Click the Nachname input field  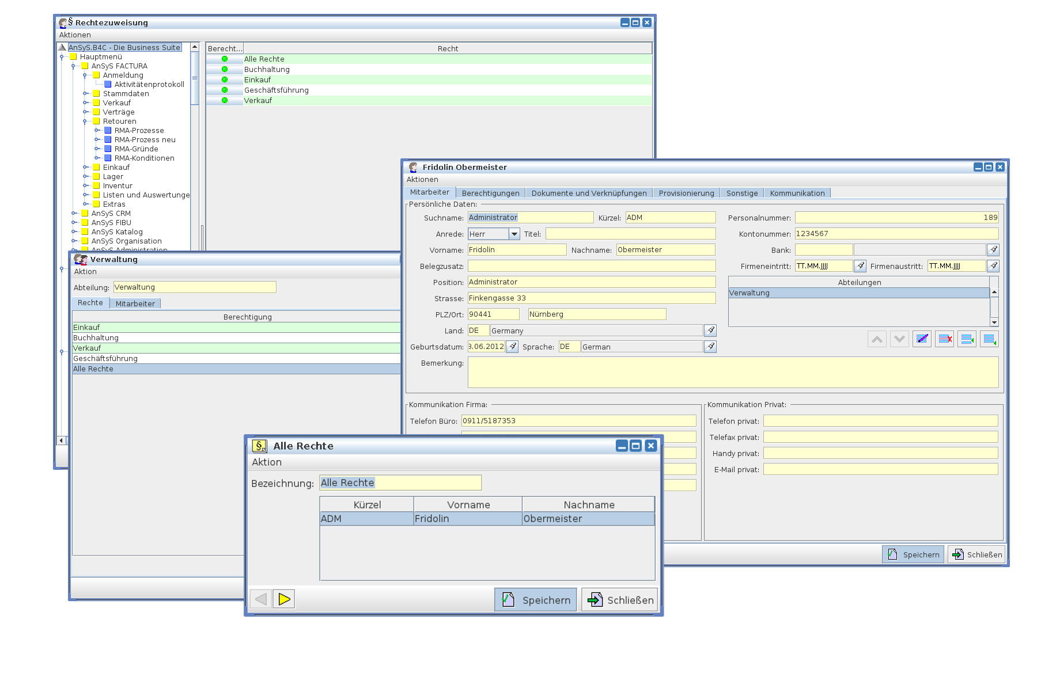pyautogui.click(x=665, y=250)
